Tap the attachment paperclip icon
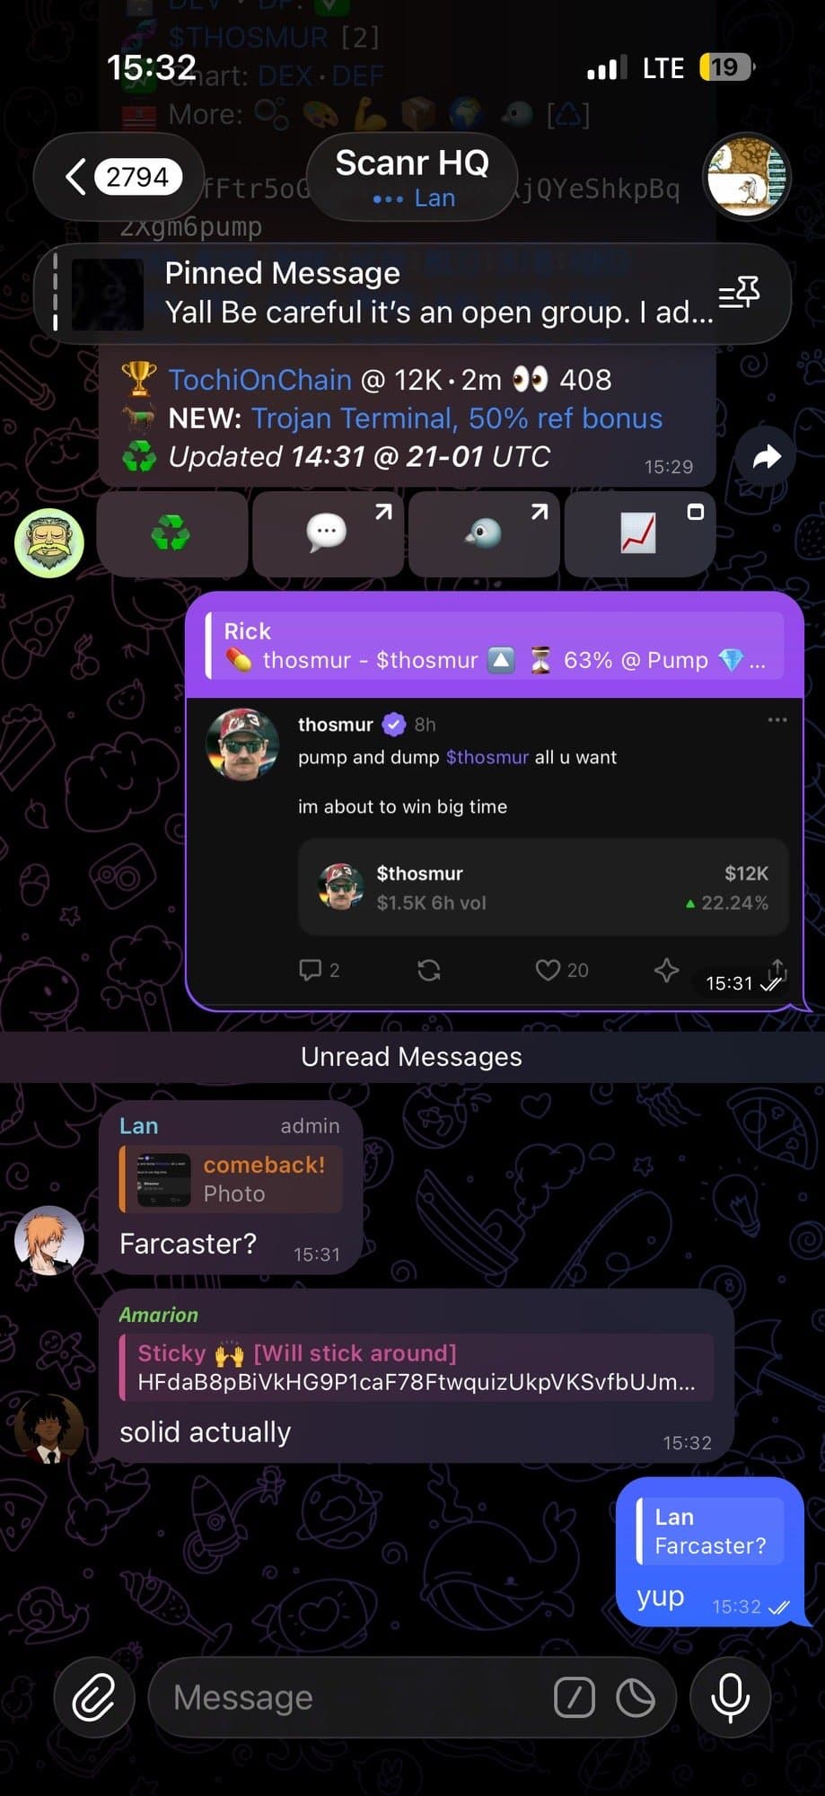Image resolution: width=825 pixels, height=1796 pixels. [94, 1697]
